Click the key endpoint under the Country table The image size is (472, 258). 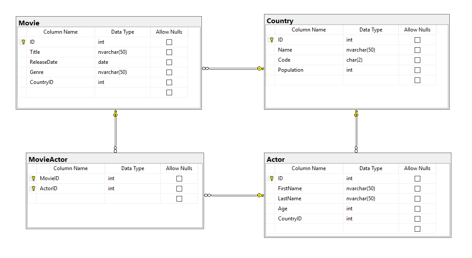pos(356,114)
